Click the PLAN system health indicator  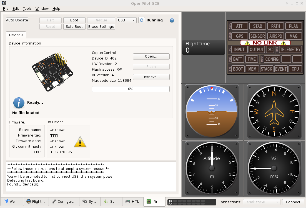(x=294, y=26)
